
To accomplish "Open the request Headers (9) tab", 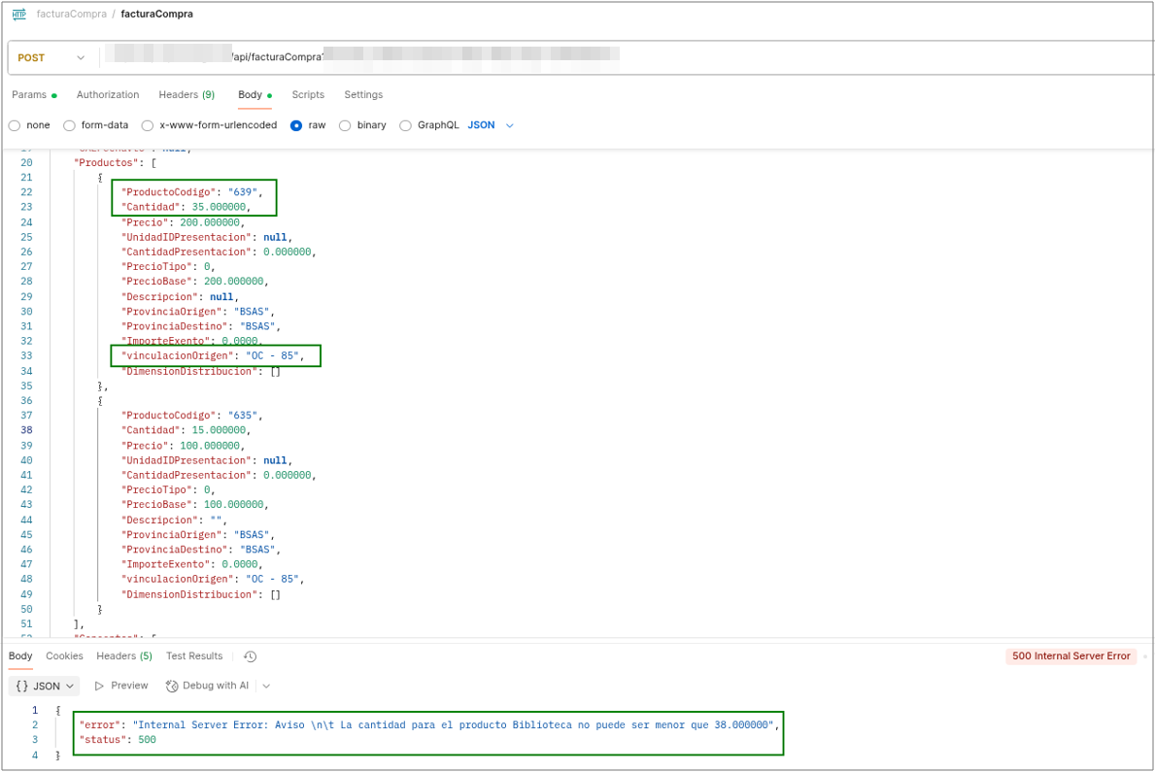I will 187,95.
